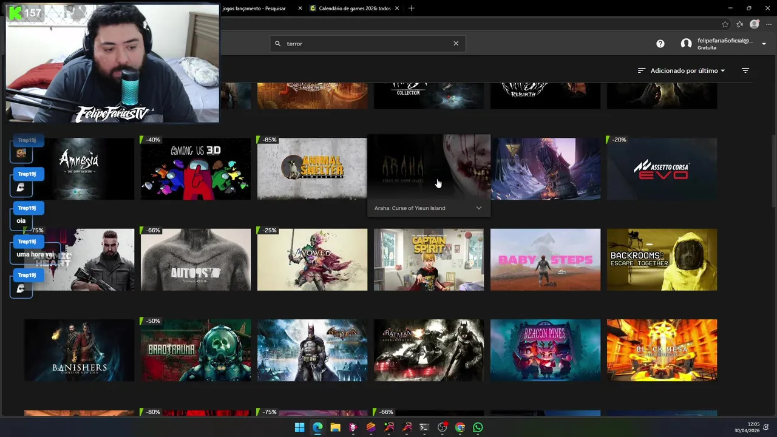This screenshot has height=437, width=777.
Task: Open the Animal Shelter Simulator tile
Action: click(312, 169)
